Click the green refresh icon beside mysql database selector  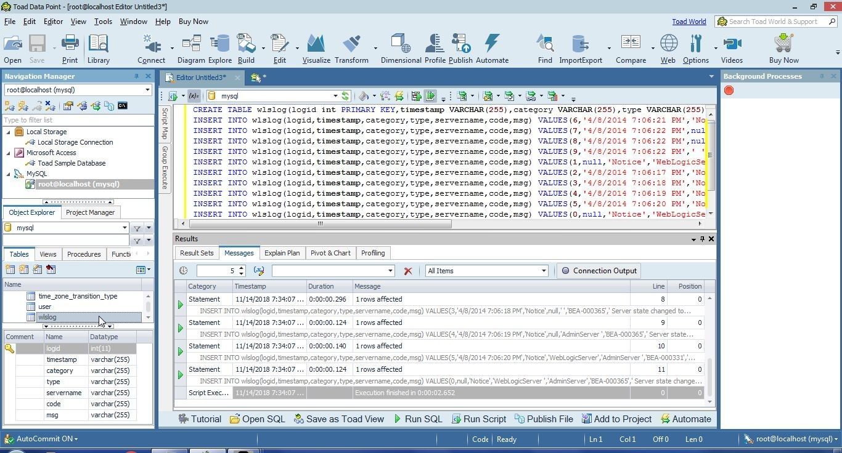click(x=346, y=96)
